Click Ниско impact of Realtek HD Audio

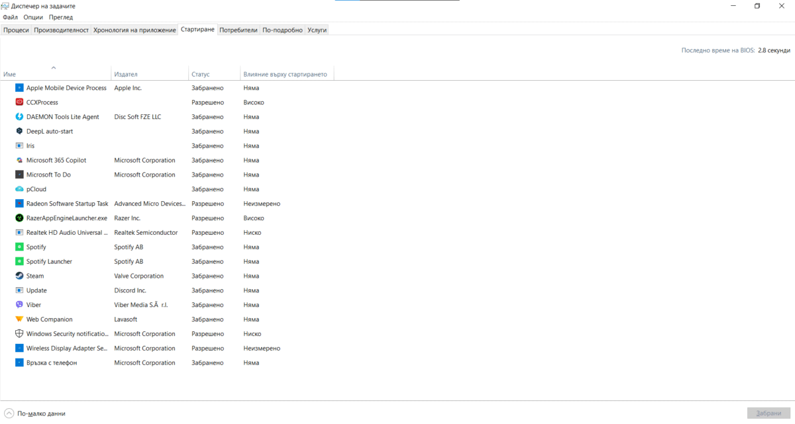coord(252,233)
